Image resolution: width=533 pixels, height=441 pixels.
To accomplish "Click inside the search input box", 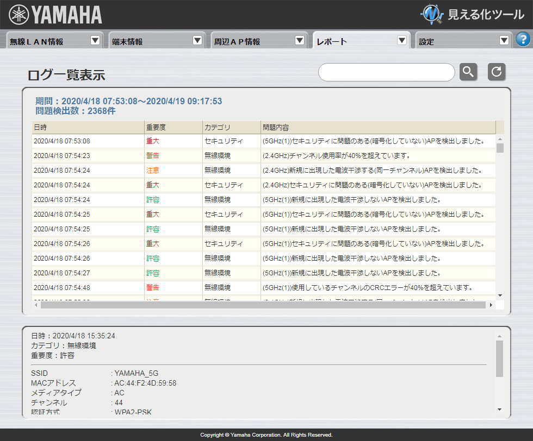I will click(386, 72).
